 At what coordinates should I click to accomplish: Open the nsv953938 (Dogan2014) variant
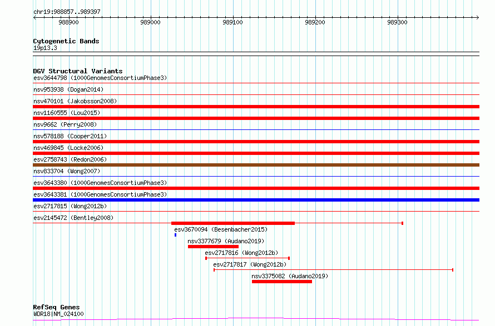[x=68, y=89]
